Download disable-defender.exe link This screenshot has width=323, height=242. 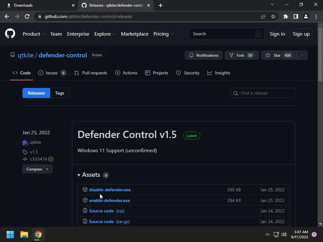[110, 190]
